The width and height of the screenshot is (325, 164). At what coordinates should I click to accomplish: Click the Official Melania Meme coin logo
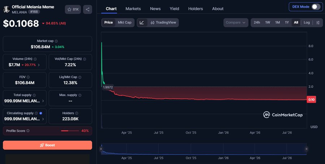coord(6,9)
